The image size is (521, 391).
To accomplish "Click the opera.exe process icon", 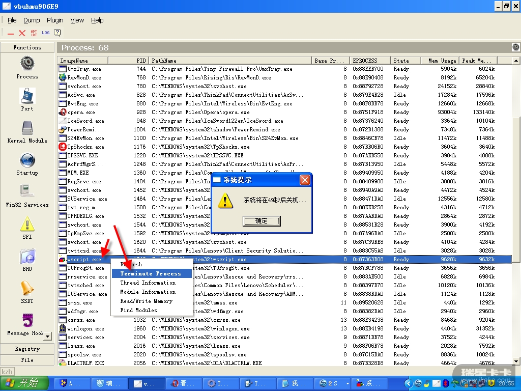I will pos(62,112).
